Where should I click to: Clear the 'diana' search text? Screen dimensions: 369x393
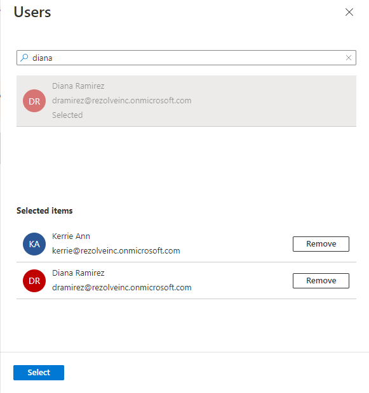click(x=349, y=58)
